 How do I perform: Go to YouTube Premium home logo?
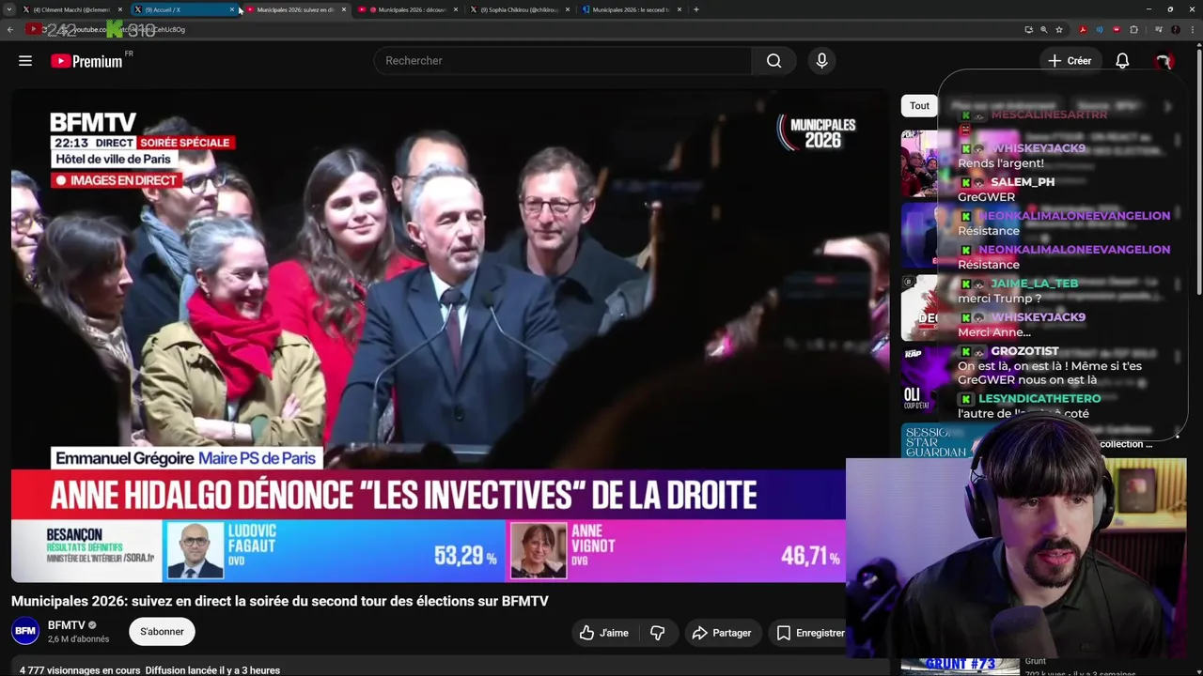86,61
